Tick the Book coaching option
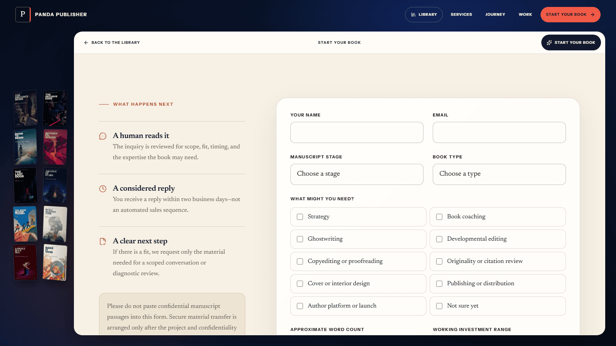 click(439, 217)
